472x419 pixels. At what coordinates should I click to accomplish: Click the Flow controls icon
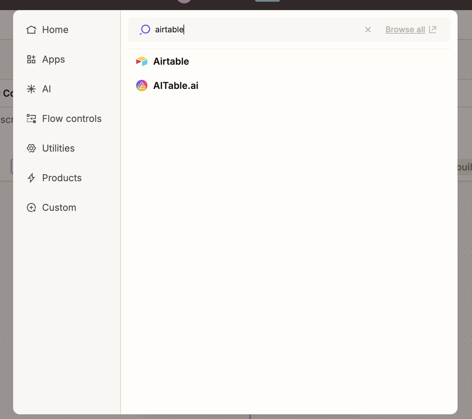click(31, 119)
